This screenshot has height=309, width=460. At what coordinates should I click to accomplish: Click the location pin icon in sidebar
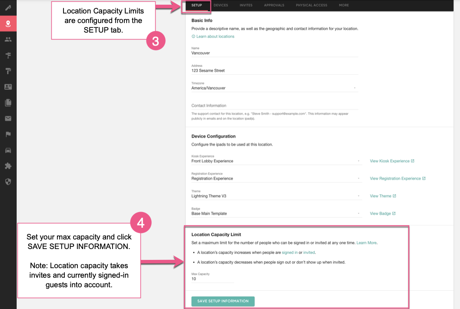point(8,23)
